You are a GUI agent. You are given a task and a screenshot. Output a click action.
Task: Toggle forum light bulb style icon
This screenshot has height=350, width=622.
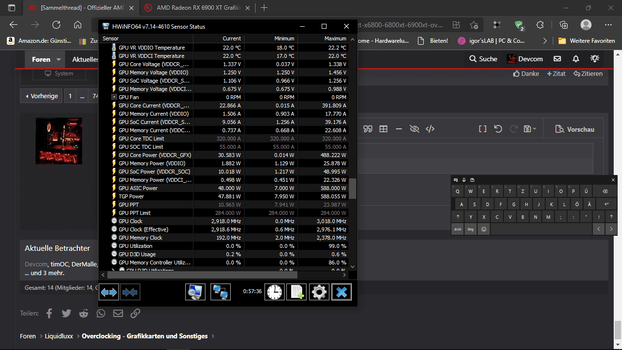pos(595,59)
